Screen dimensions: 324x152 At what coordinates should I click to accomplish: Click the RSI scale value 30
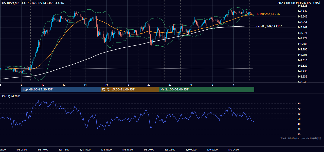pos(299,129)
